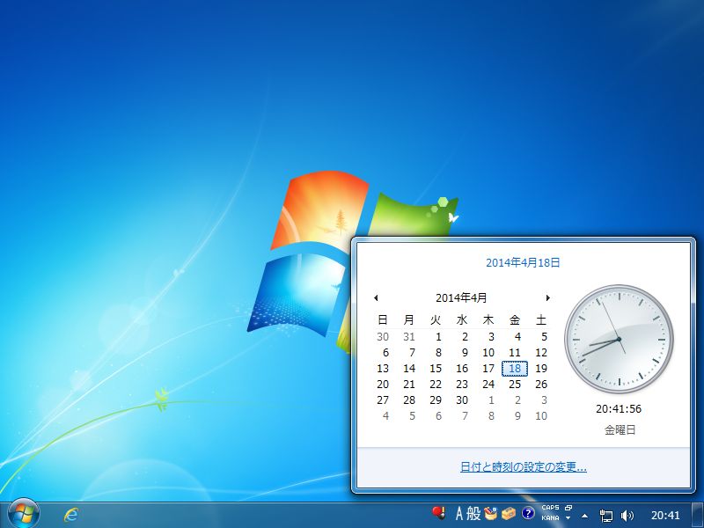The image size is (704, 528).
Task: Select April 13 in the calendar
Action: 383,369
